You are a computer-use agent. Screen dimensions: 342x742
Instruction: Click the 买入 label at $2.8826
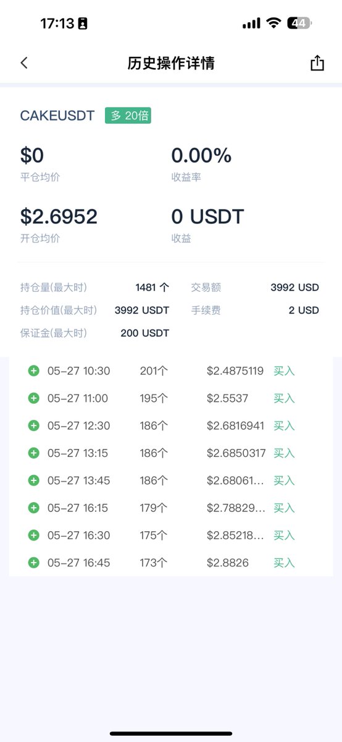(284, 563)
